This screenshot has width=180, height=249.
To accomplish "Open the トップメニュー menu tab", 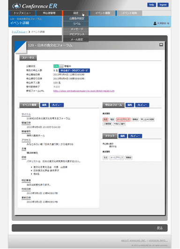I will pos(22,13).
